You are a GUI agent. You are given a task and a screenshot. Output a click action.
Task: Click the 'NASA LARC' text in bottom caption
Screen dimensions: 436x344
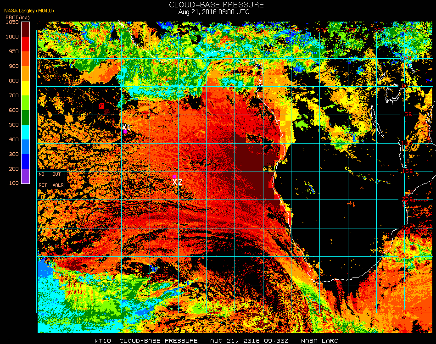pos(320,341)
